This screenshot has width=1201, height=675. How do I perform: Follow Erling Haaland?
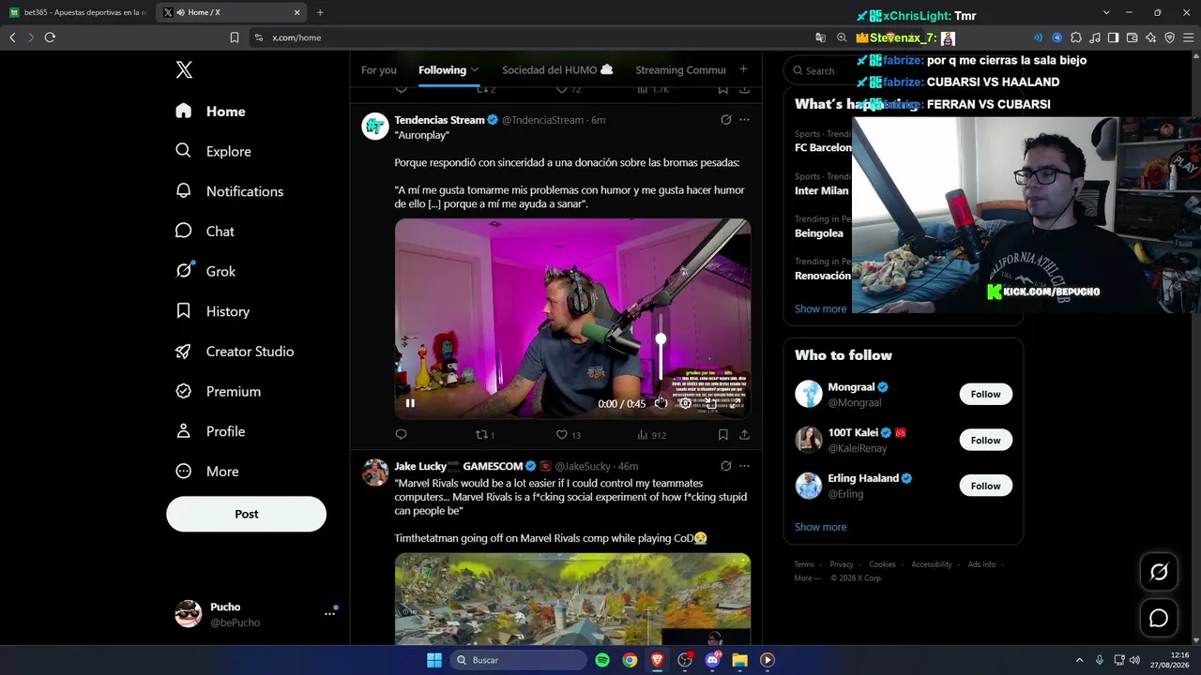(x=985, y=487)
